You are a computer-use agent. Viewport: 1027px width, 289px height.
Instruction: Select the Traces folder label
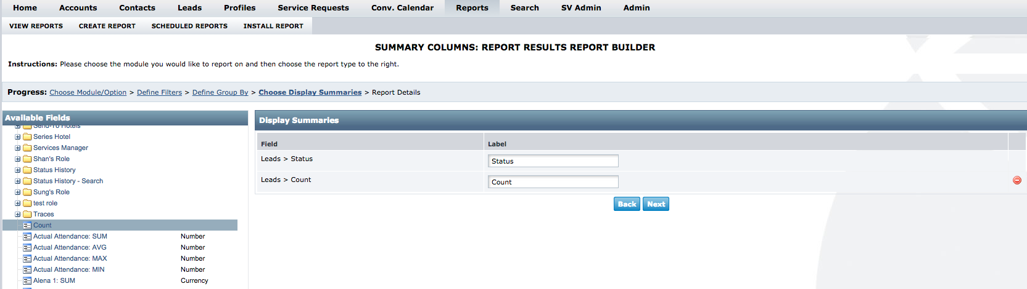[x=43, y=214]
